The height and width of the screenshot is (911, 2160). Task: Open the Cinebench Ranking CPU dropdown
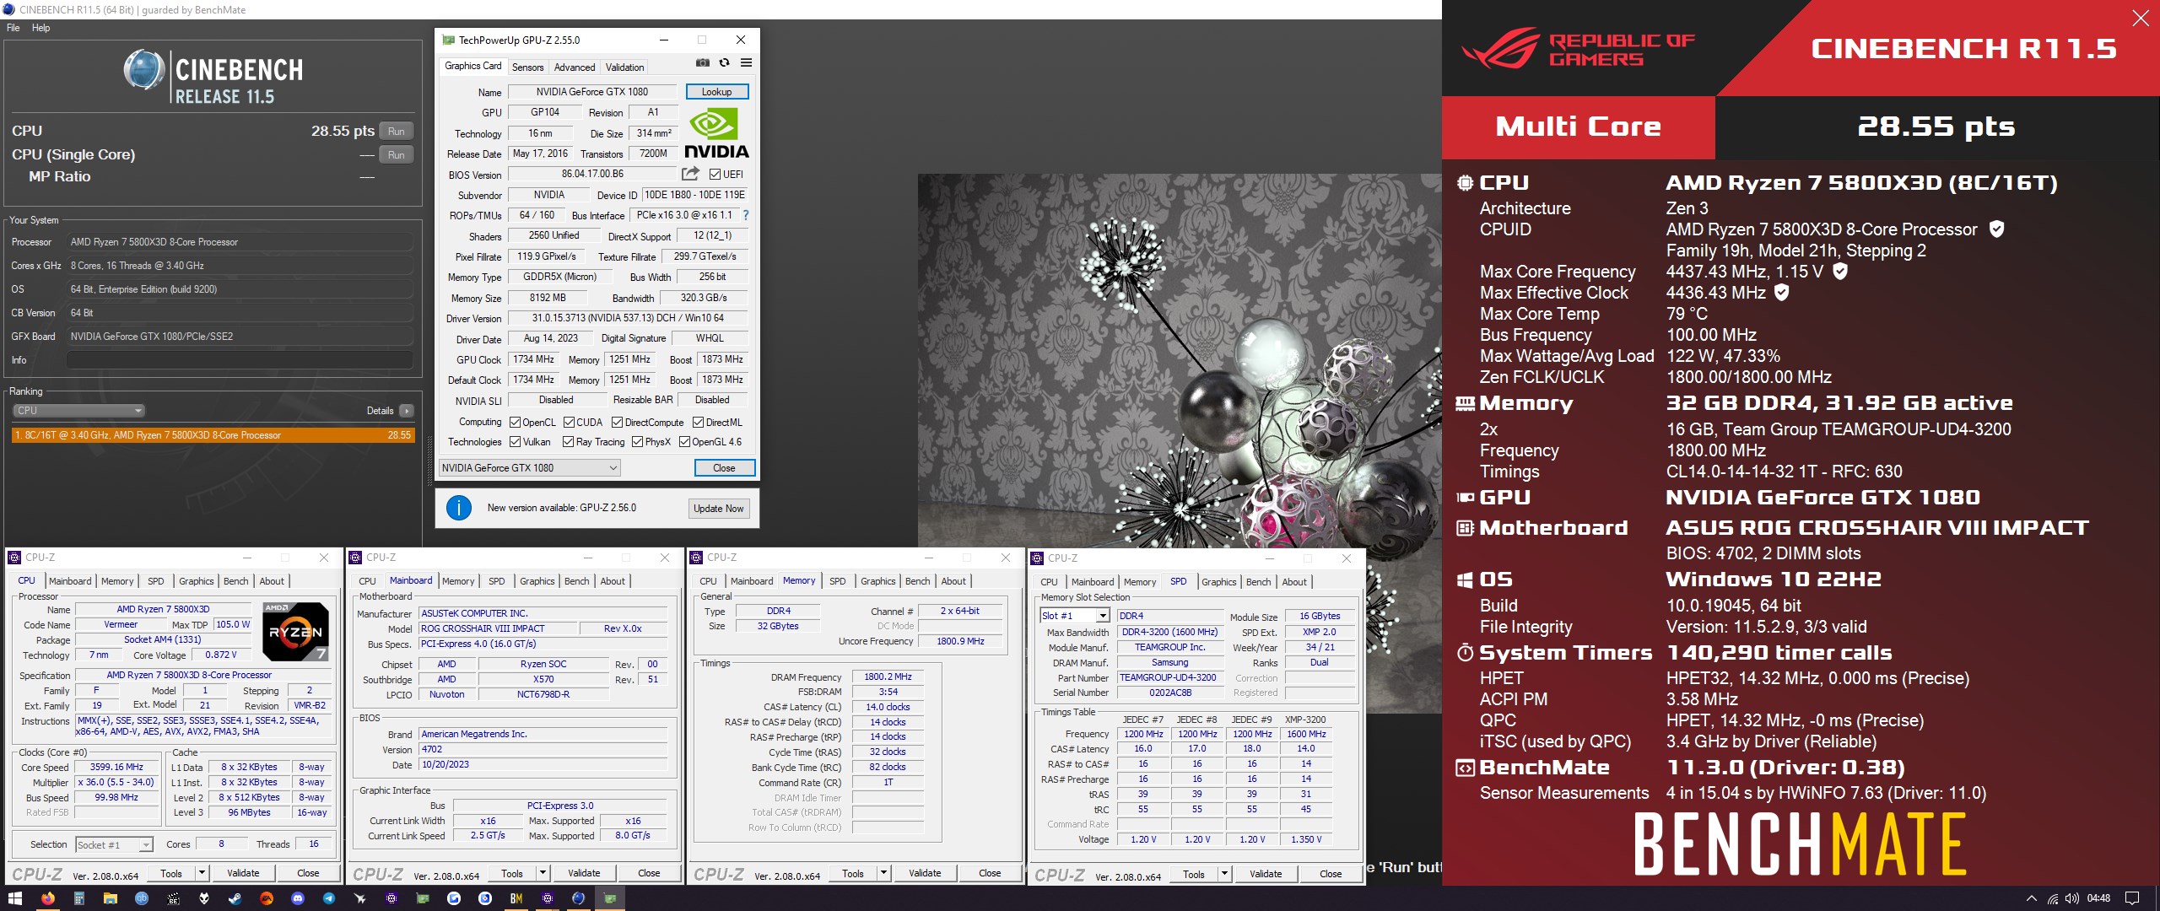pyautogui.click(x=78, y=411)
